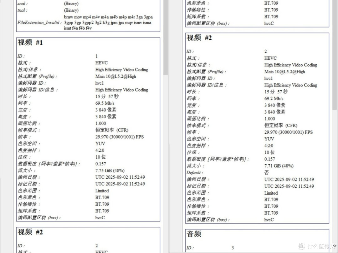Click the left window's vertical scrollbar thumb
The height and width of the screenshot is (253, 338).
point(166,37)
